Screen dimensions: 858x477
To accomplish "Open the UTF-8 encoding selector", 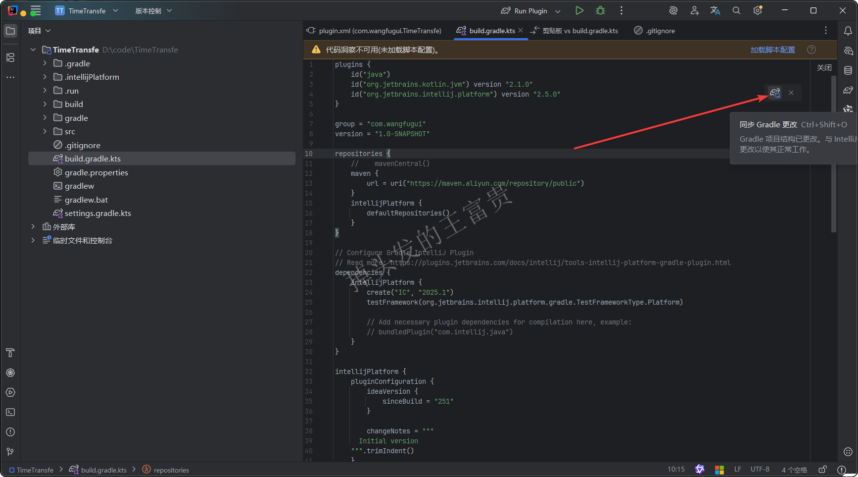I will [760, 470].
